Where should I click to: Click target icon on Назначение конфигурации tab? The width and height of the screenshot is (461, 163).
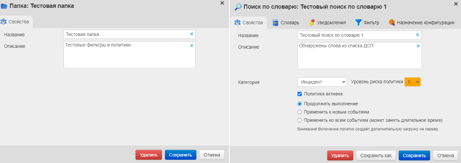(392, 23)
